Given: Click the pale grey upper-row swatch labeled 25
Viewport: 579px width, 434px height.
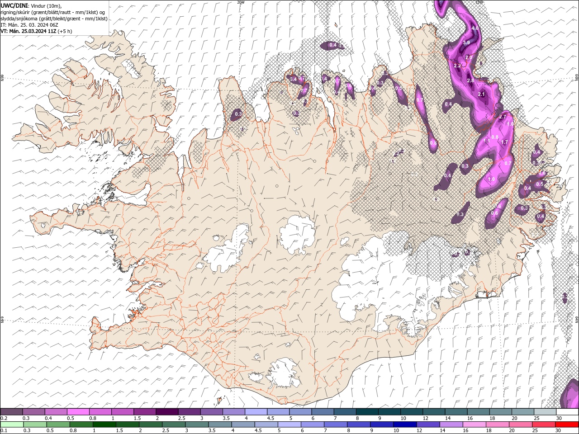Looking at the screenshot, I should pyautogui.click(x=546, y=411).
